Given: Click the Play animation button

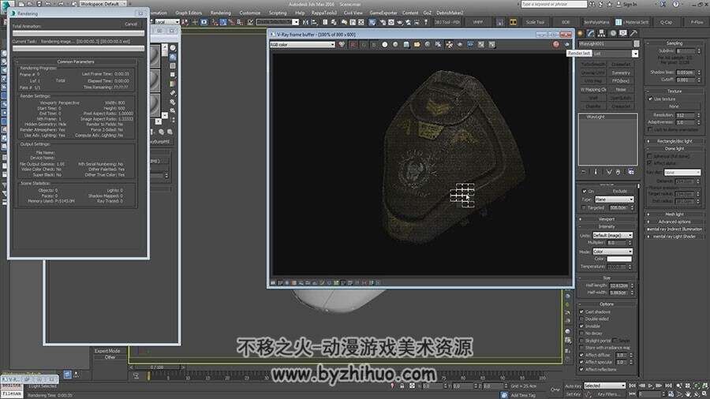Looking at the screenshot, I should coord(651,386).
